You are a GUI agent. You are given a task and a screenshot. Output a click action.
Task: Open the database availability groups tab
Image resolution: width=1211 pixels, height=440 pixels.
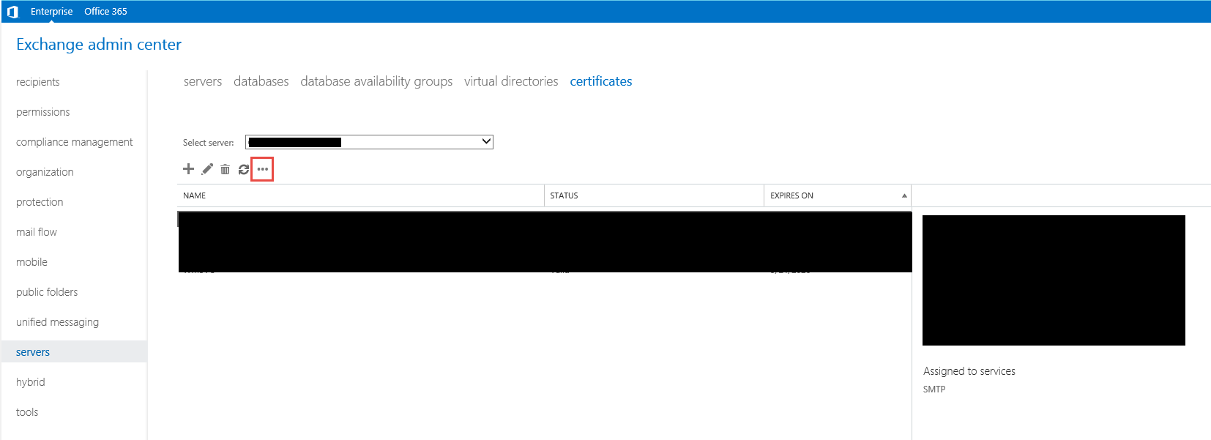click(x=376, y=81)
